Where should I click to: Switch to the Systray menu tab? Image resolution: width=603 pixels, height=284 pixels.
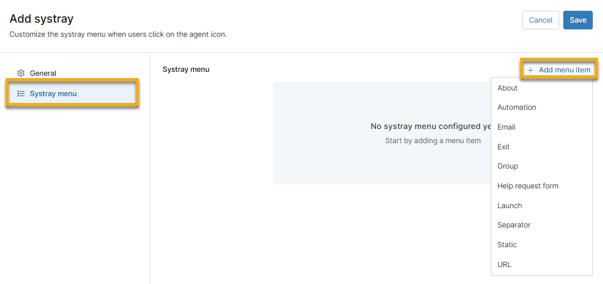pyautogui.click(x=53, y=93)
